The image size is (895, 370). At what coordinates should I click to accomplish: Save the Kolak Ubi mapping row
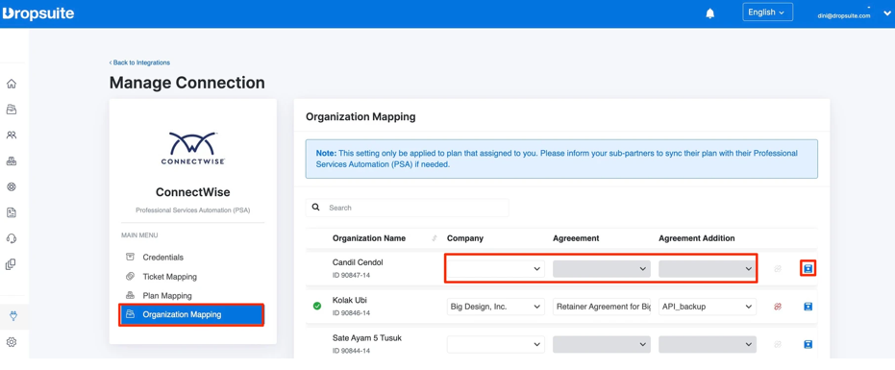[x=808, y=307]
